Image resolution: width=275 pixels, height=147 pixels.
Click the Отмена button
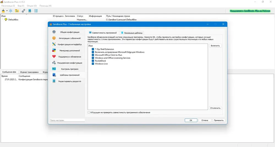205,120
